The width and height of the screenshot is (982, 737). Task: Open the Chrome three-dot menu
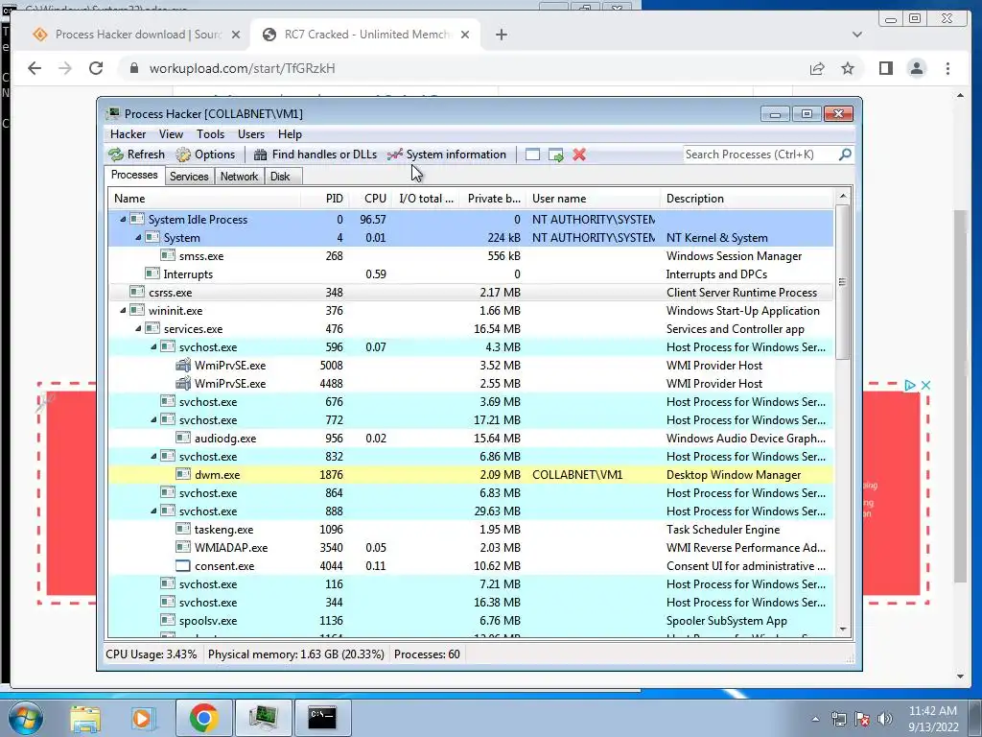point(947,68)
